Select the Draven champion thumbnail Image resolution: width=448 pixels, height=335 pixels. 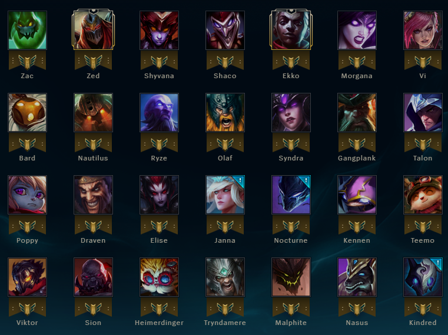[x=93, y=195]
